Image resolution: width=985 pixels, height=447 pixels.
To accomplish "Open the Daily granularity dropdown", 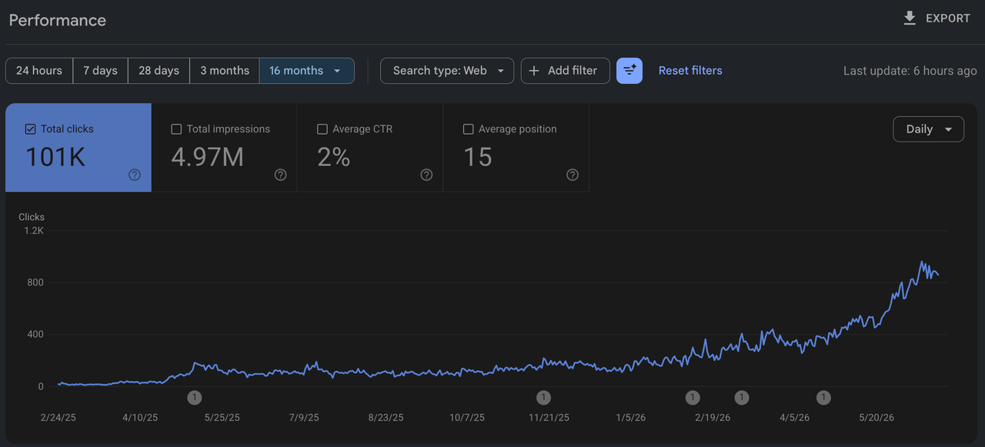I will [x=928, y=129].
